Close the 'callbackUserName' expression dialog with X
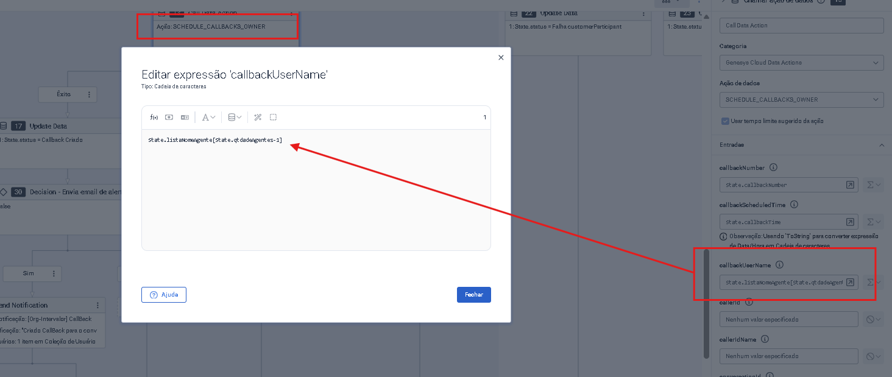 pos(501,58)
